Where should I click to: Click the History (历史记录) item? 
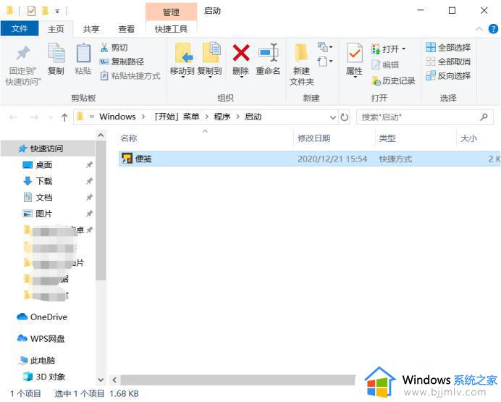tap(393, 81)
